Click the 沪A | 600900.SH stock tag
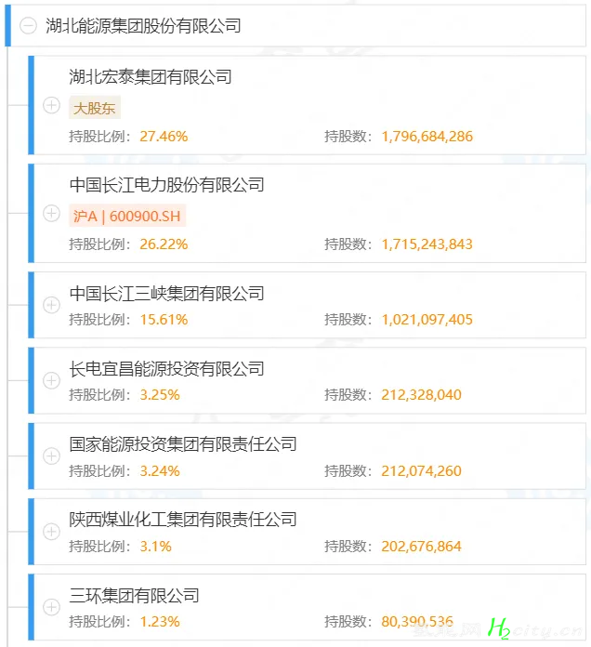 click(127, 216)
